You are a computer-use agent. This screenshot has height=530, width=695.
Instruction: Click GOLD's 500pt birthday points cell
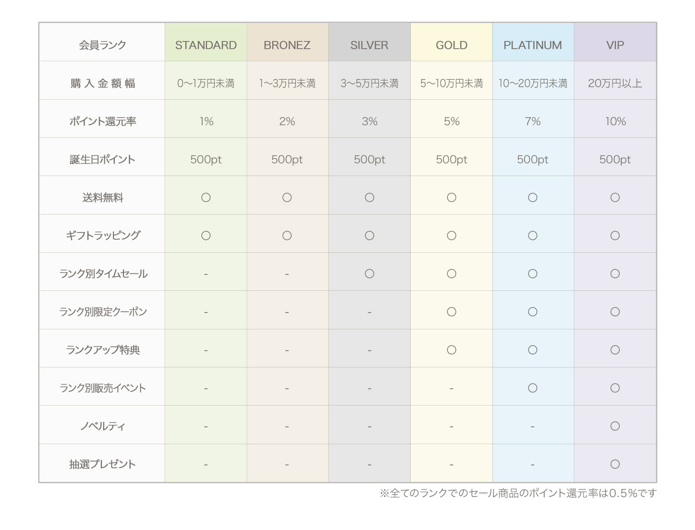[451, 160]
